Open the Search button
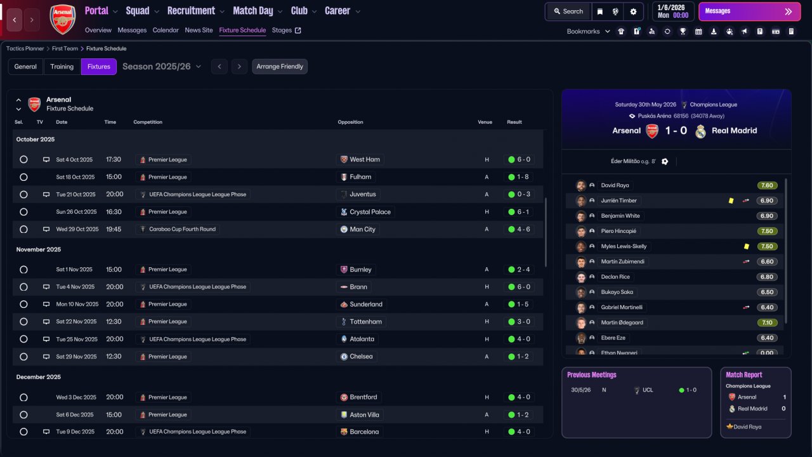 (568, 11)
